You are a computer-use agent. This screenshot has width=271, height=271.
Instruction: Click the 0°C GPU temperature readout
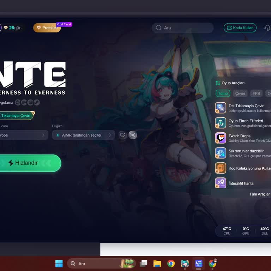pos(246,231)
